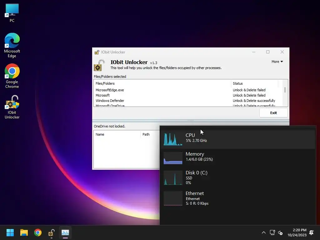The width and height of the screenshot is (320, 240).
Task: Open the PC desktop shortcut
Action: click(x=12, y=13)
